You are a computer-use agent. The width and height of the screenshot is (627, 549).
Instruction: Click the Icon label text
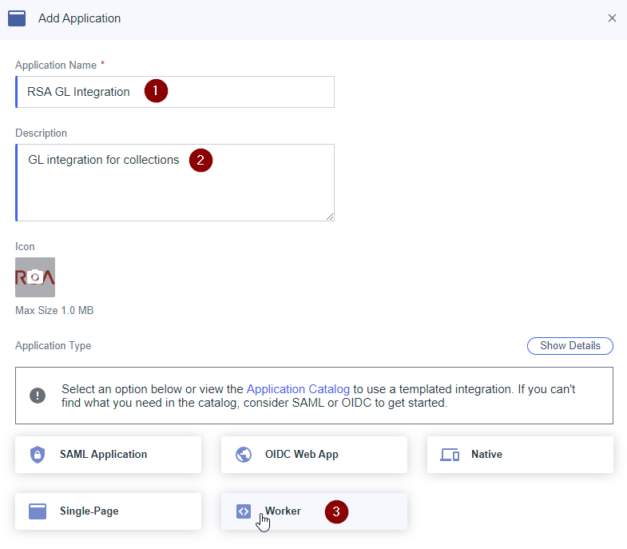coord(25,246)
